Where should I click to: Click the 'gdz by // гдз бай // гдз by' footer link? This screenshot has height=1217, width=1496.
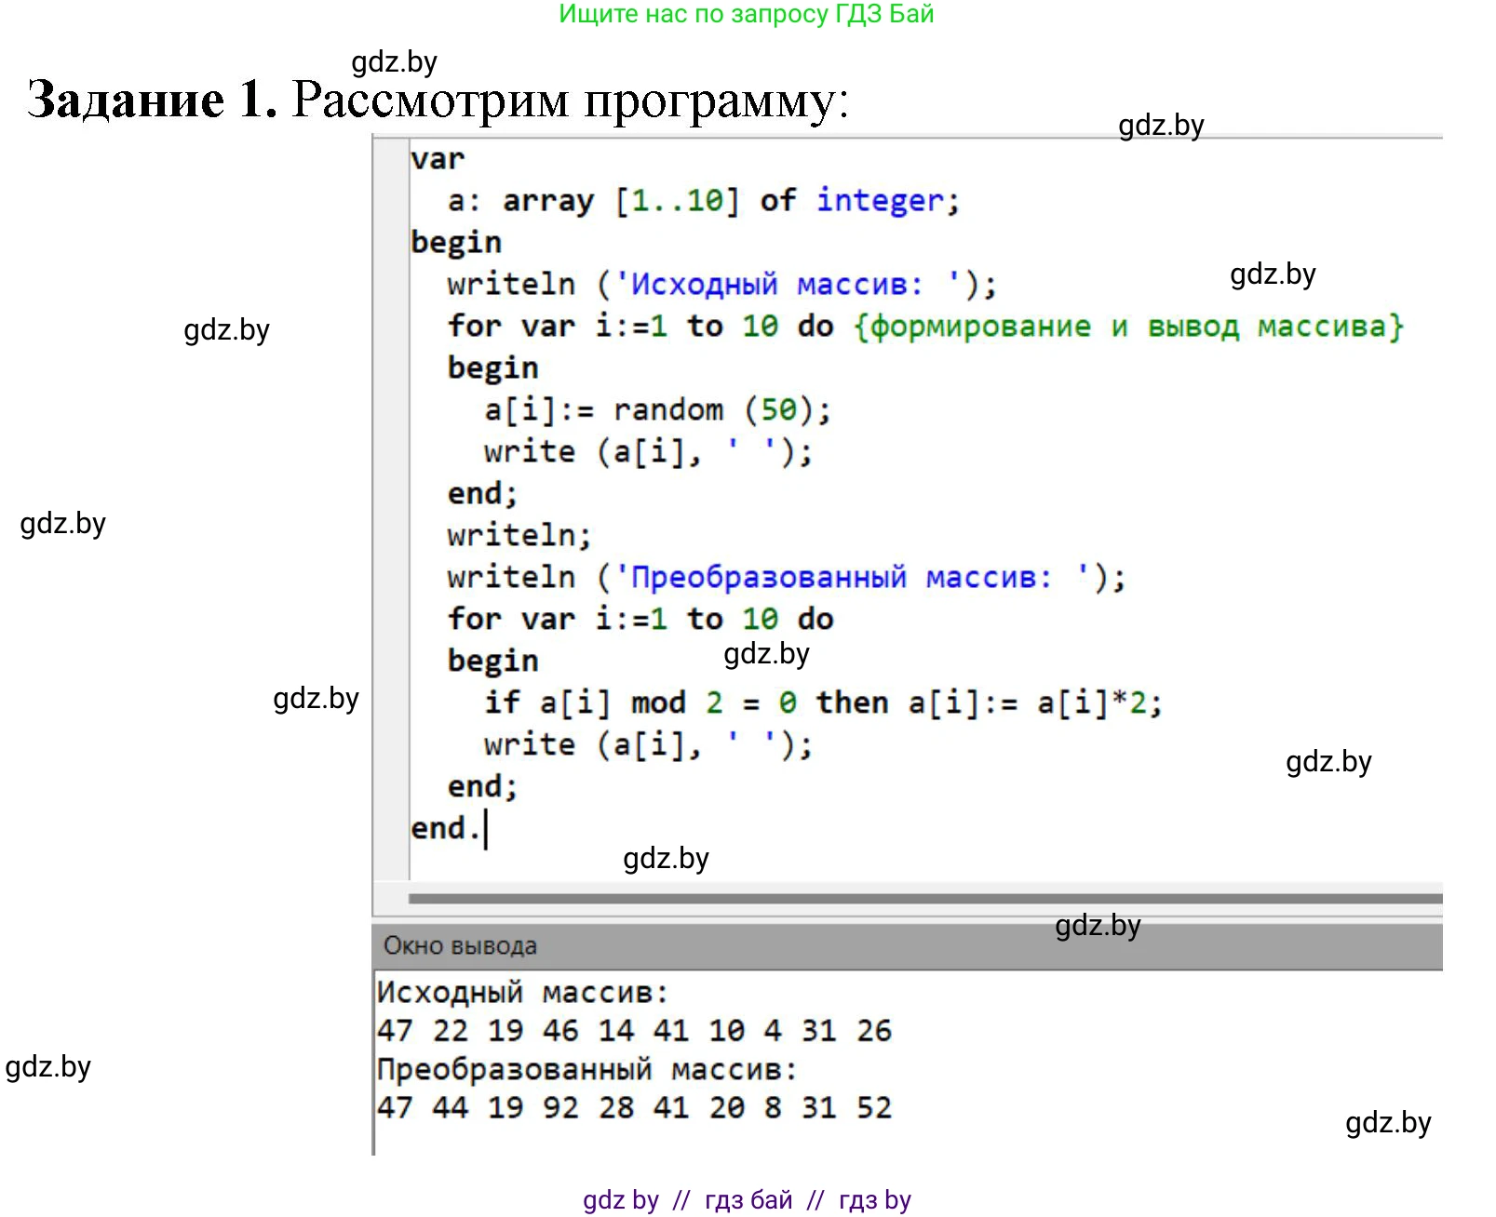coord(747,1200)
